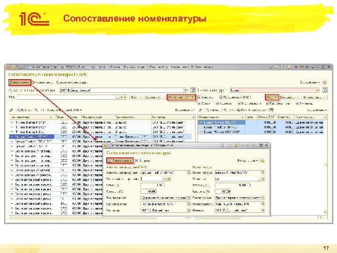Select Несвязанные filter on left panel
Viewport: 337px width, 253px height.
point(181,97)
